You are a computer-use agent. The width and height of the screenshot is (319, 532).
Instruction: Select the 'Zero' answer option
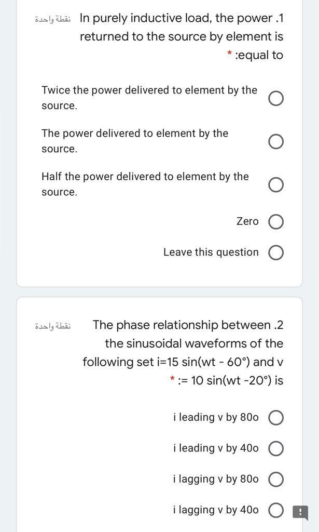[276, 221]
